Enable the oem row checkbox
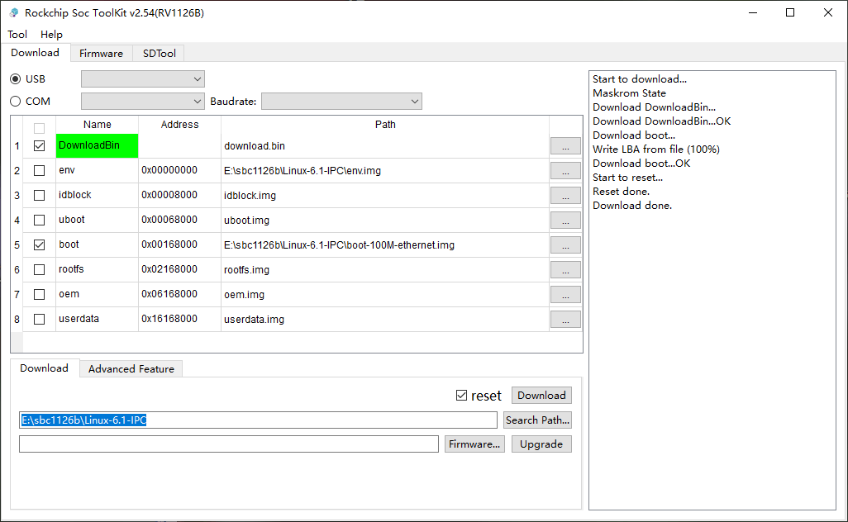848x522 pixels. pyautogui.click(x=39, y=295)
